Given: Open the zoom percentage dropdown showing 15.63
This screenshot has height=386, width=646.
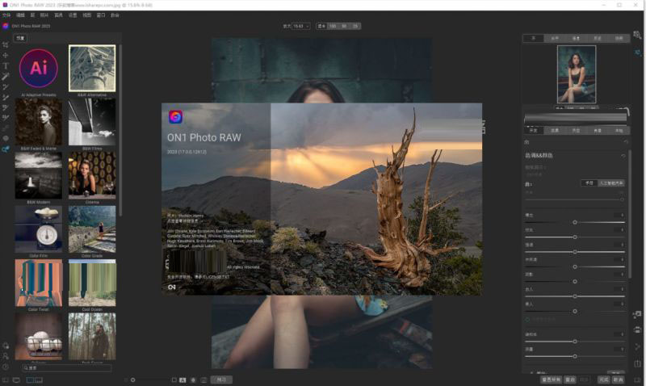Looking at the screenshot, I should 300,26.
